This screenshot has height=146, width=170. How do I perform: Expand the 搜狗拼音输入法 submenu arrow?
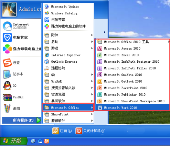point(92,88)
